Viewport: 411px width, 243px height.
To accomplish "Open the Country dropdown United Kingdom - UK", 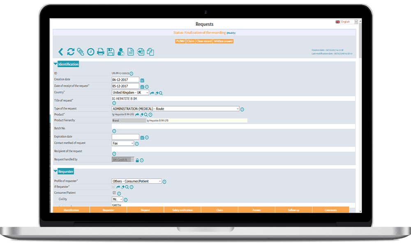I will click(130, 93).
